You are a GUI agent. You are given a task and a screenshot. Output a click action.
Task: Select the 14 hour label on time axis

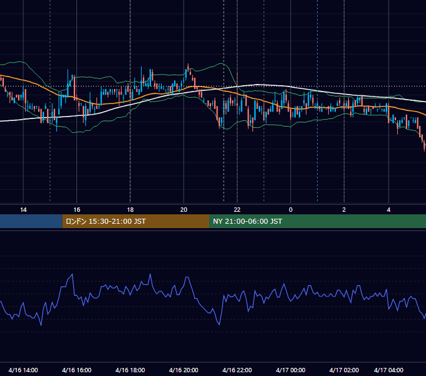click(23, 210)
